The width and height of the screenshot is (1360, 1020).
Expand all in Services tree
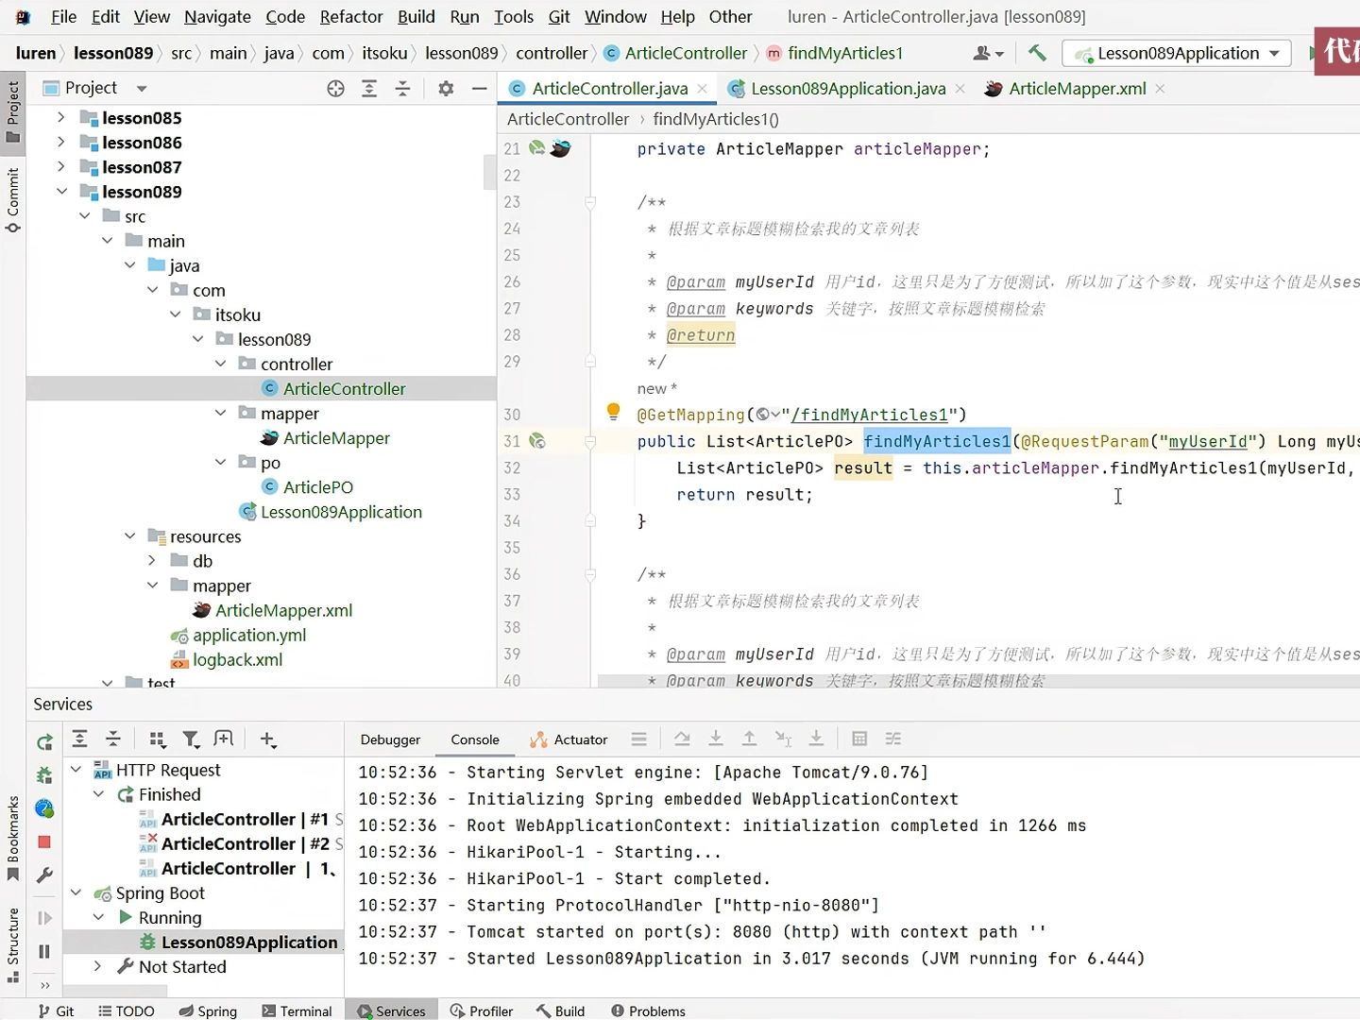80,739
